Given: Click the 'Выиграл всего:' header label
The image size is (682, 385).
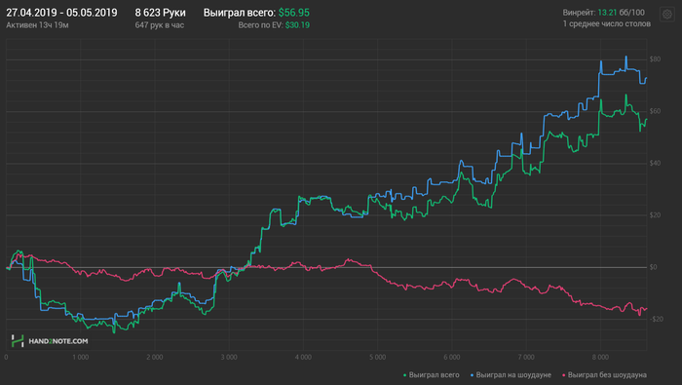Looking at the screenshot, I should pos(240,13).
